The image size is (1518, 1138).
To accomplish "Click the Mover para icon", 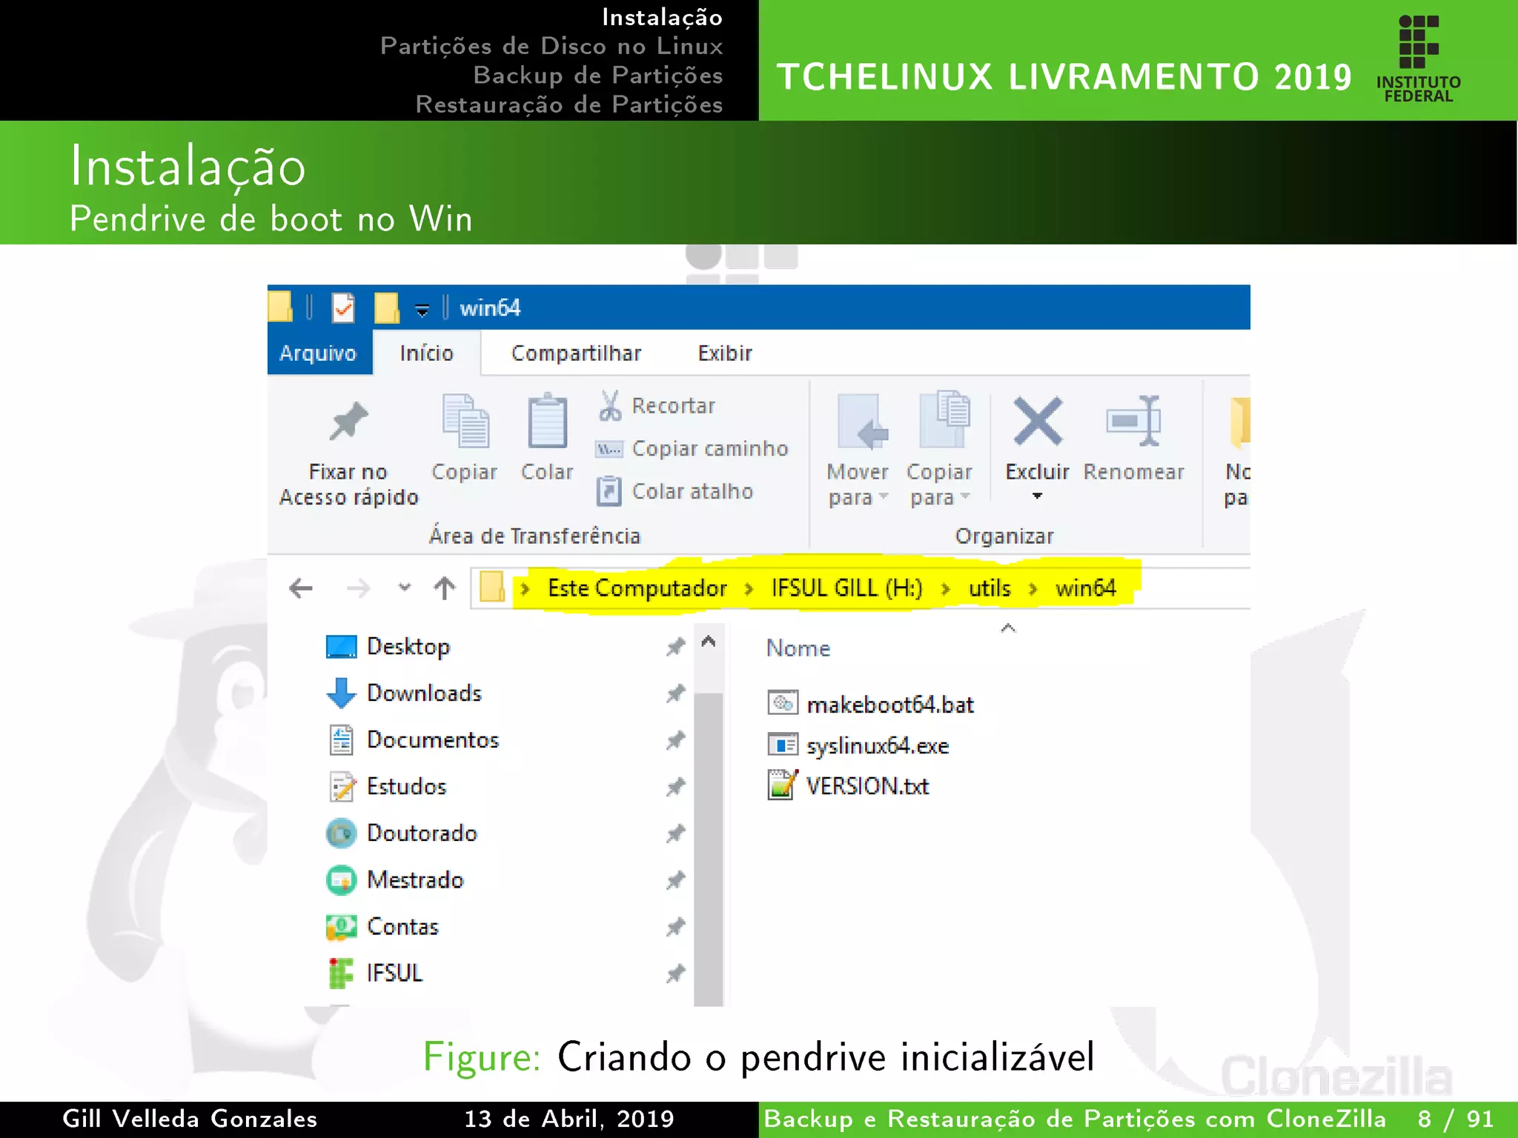I will coord(862,421).
